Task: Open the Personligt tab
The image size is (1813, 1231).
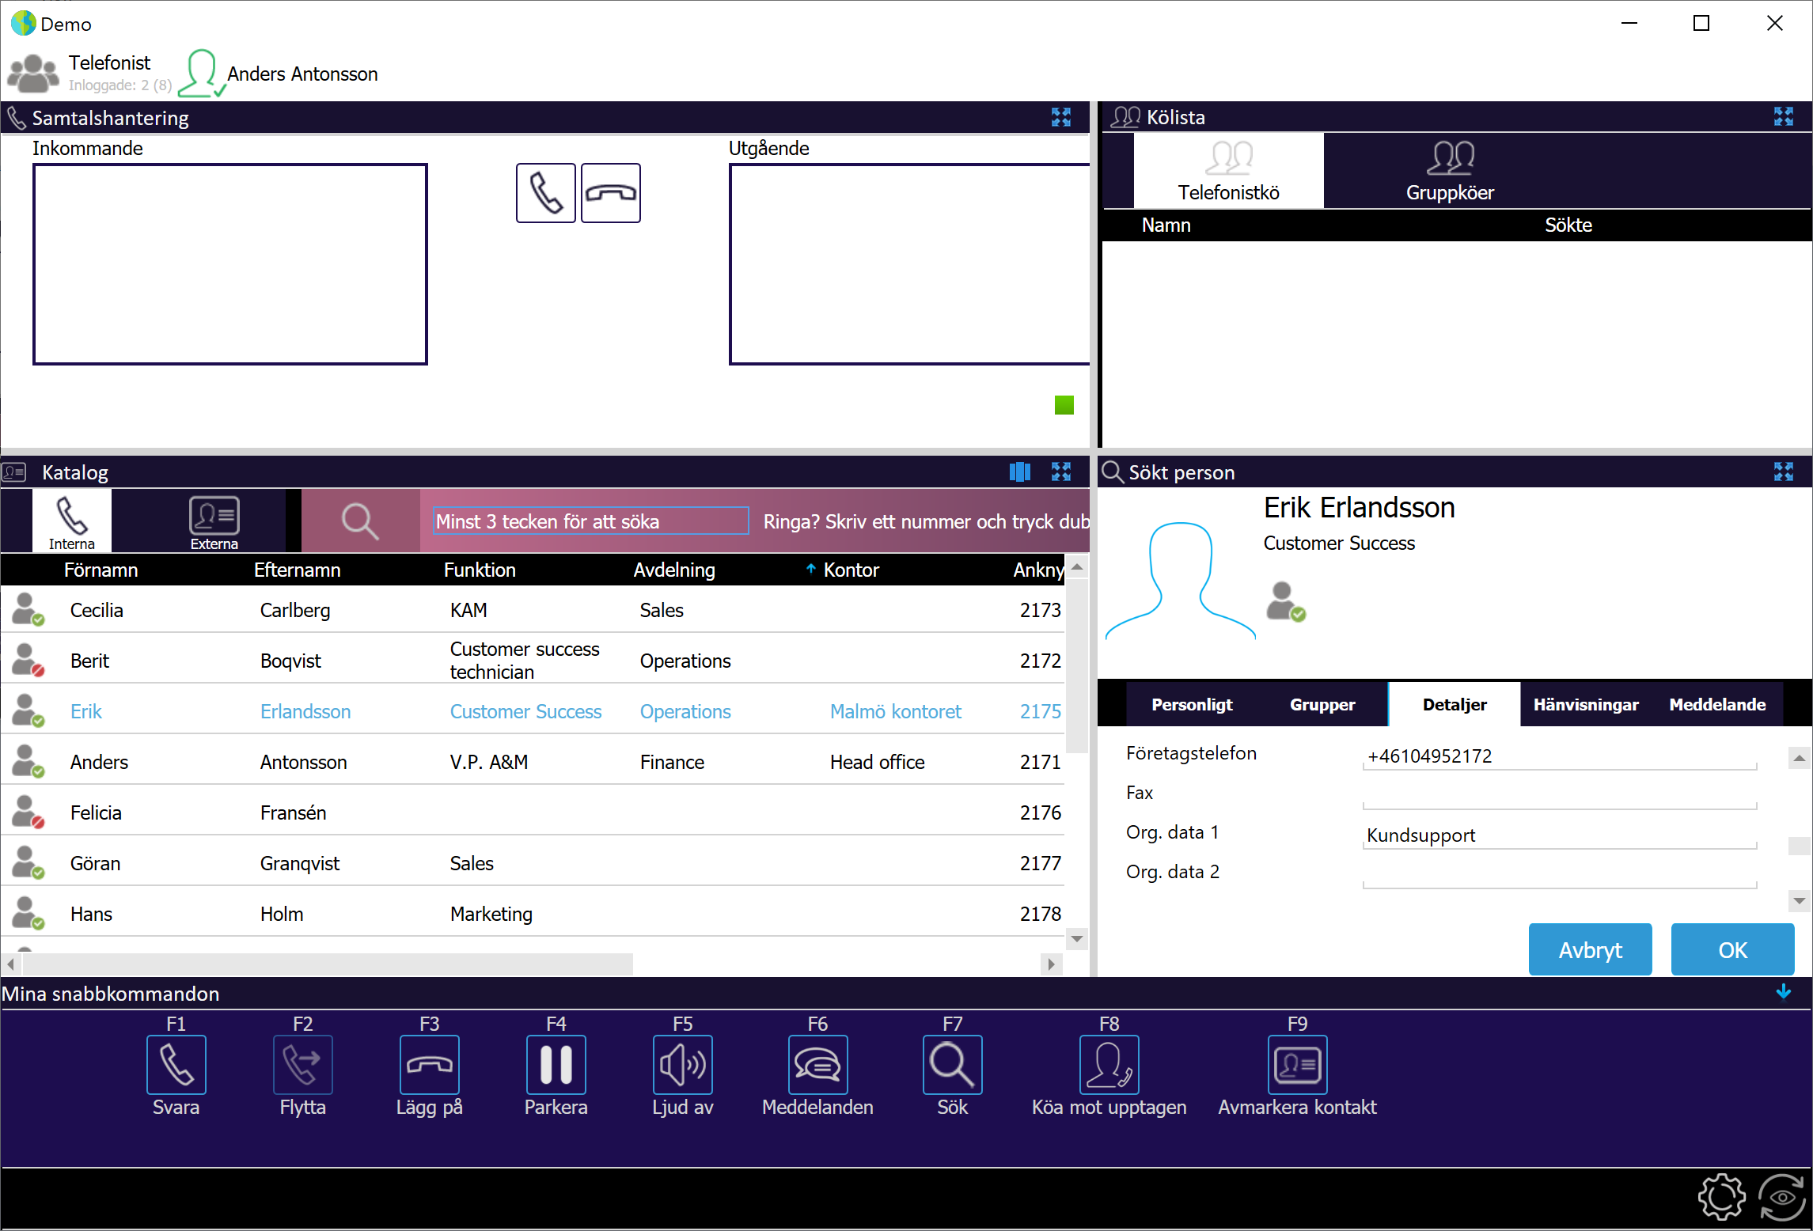Action: tap(1192, 704)
